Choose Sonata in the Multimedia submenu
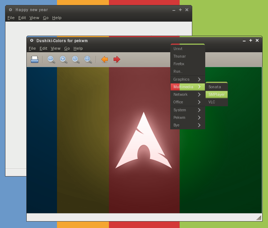This screenshot has height=228, width=268. (216, 87)
